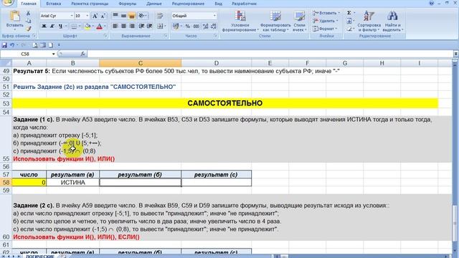The width and height of the screenshot is (459, 258).
Task: Switch to the Вставка ribbon tab
Action: coord(54,4)
